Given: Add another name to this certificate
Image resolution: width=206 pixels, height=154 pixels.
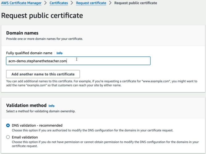Looking at the screenshot, I should [x=43, y=74].
